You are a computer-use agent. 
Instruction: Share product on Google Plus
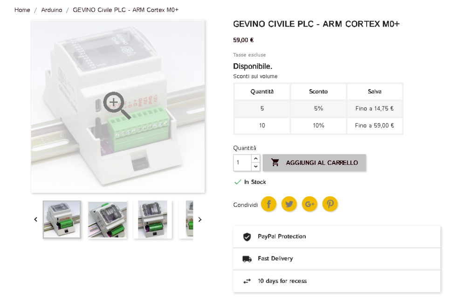coord(309,204)
